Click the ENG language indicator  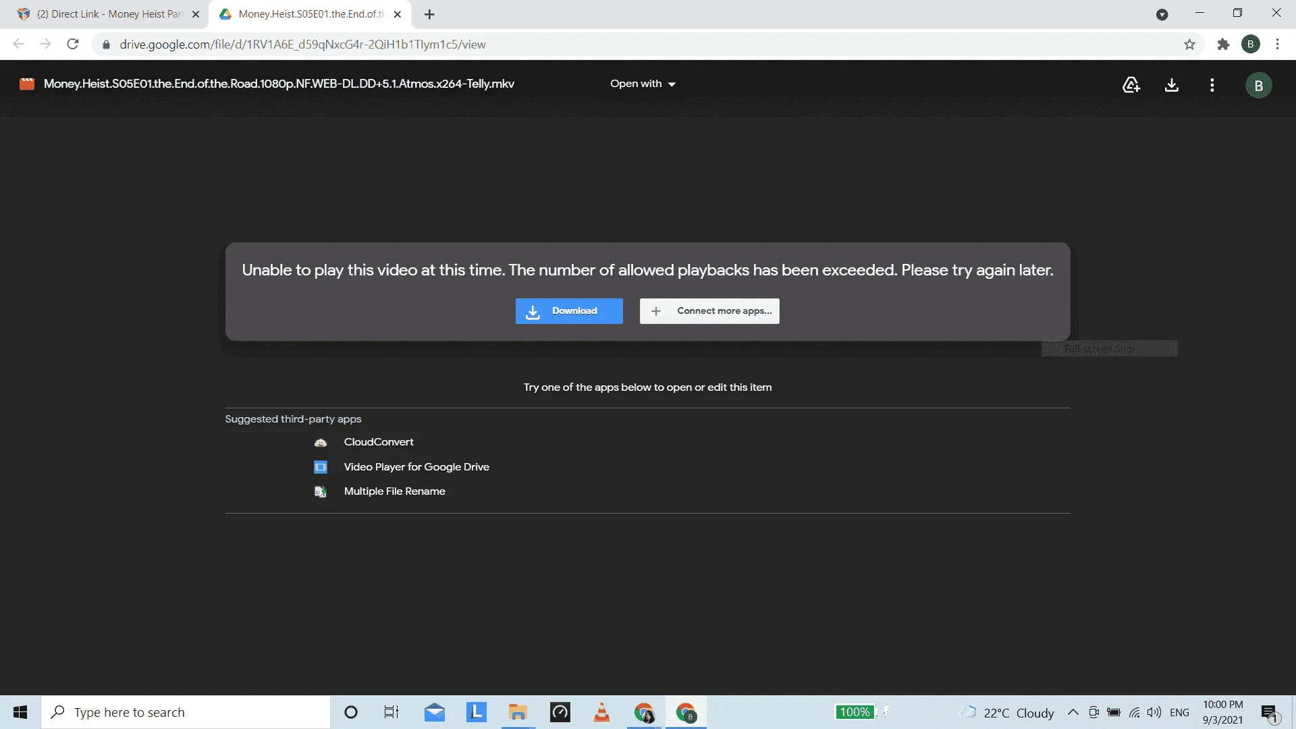[1179, 713]
